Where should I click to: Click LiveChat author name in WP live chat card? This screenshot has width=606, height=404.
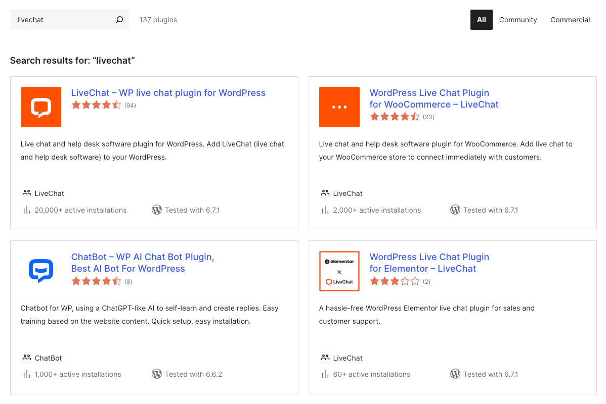tap(50, 193)
